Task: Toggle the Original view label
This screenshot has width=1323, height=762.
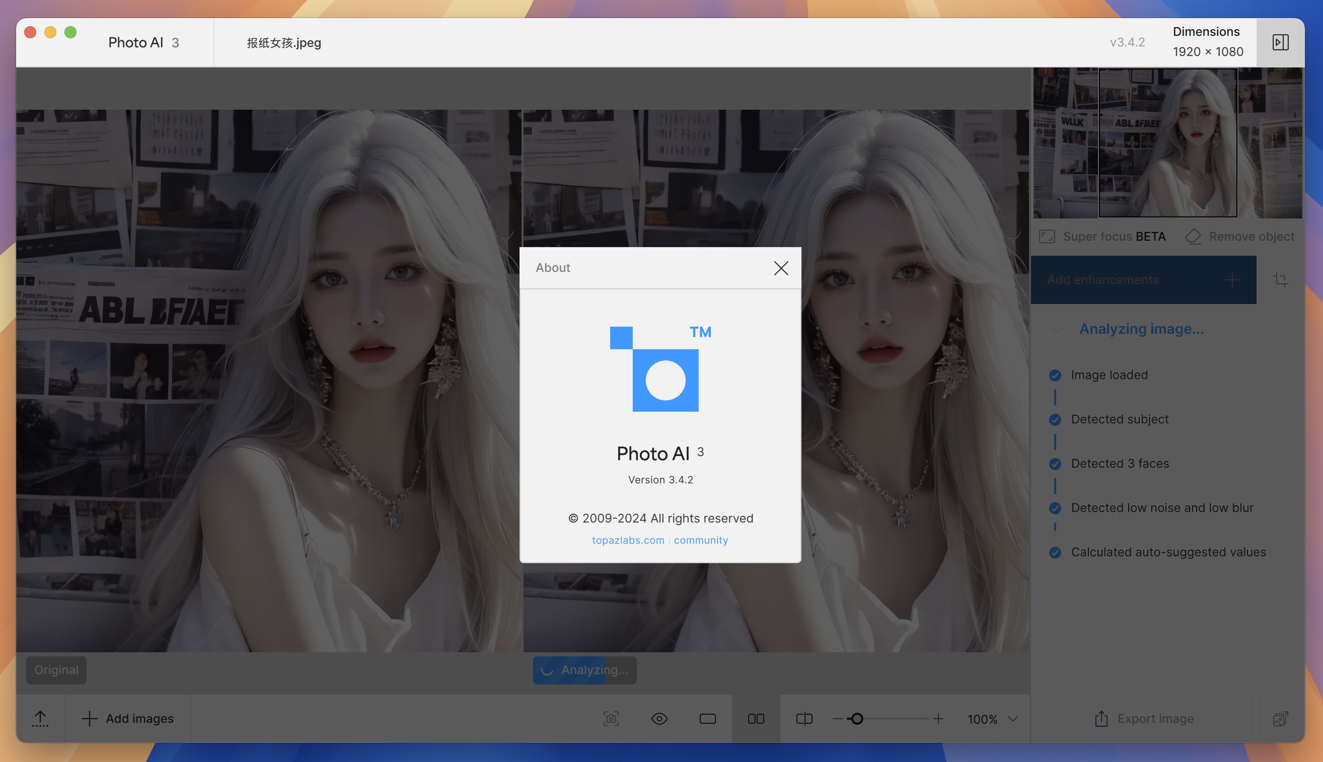Action: tap(55, 669)
